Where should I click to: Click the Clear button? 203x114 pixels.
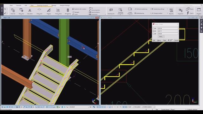(x=164, y=40)
